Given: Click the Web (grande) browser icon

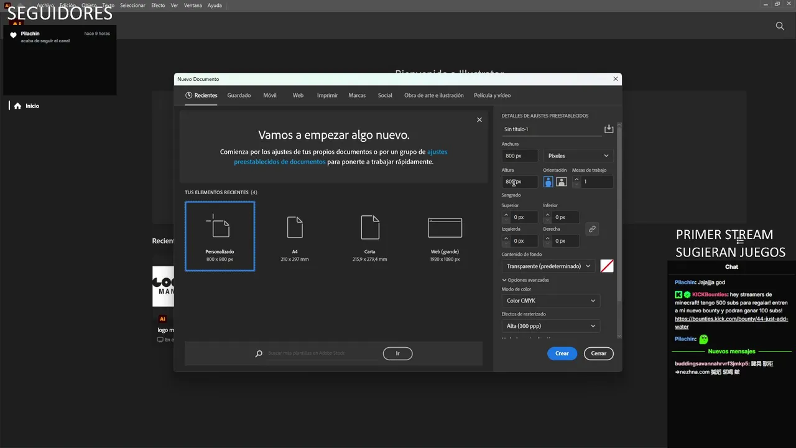Looking at the screenshot, I should point(445,228).
